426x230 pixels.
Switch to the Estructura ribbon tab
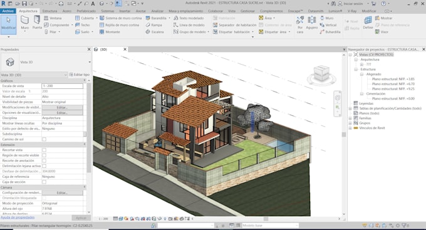tap(49, 11)
